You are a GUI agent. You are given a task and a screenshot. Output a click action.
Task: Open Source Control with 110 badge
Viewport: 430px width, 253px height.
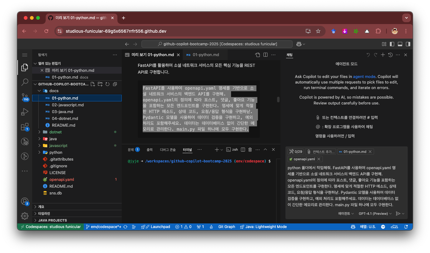25,97
